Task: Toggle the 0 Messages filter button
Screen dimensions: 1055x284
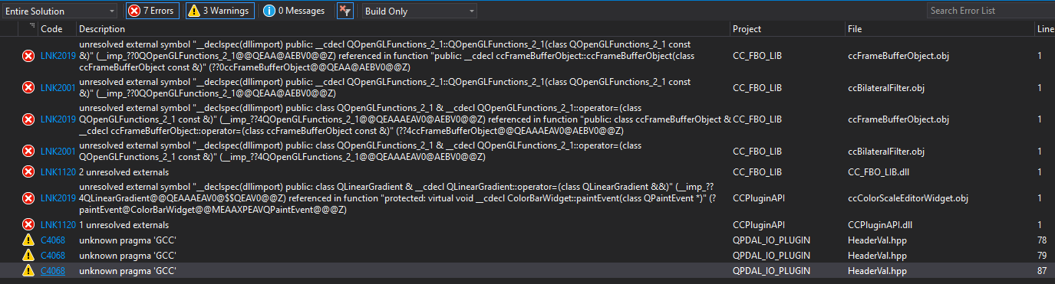Action: (294, 11)
